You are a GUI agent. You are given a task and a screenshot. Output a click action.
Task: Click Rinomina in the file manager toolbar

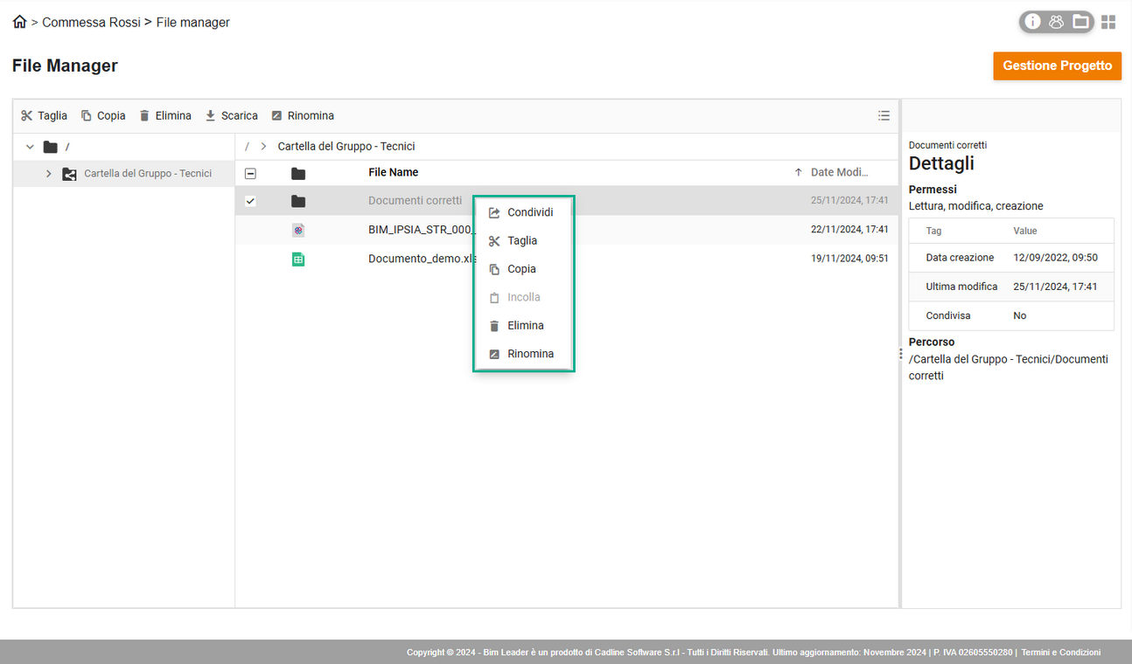(303, 115)
